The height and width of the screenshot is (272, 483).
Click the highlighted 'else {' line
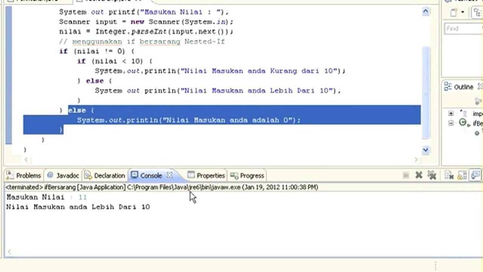[x=81, y=110]
